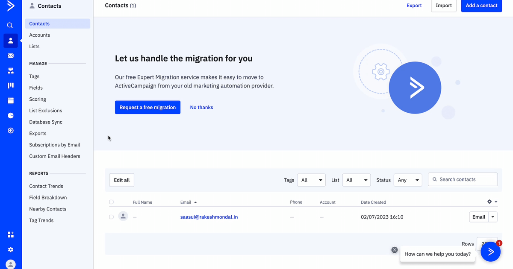Select the Contacts person icon in sidebar
513x269 pixels.
11,41
